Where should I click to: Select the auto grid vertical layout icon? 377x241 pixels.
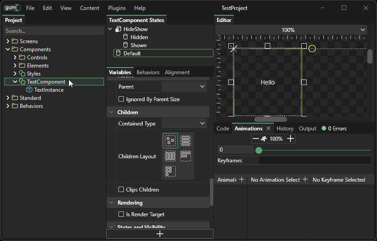click(170, 171)
